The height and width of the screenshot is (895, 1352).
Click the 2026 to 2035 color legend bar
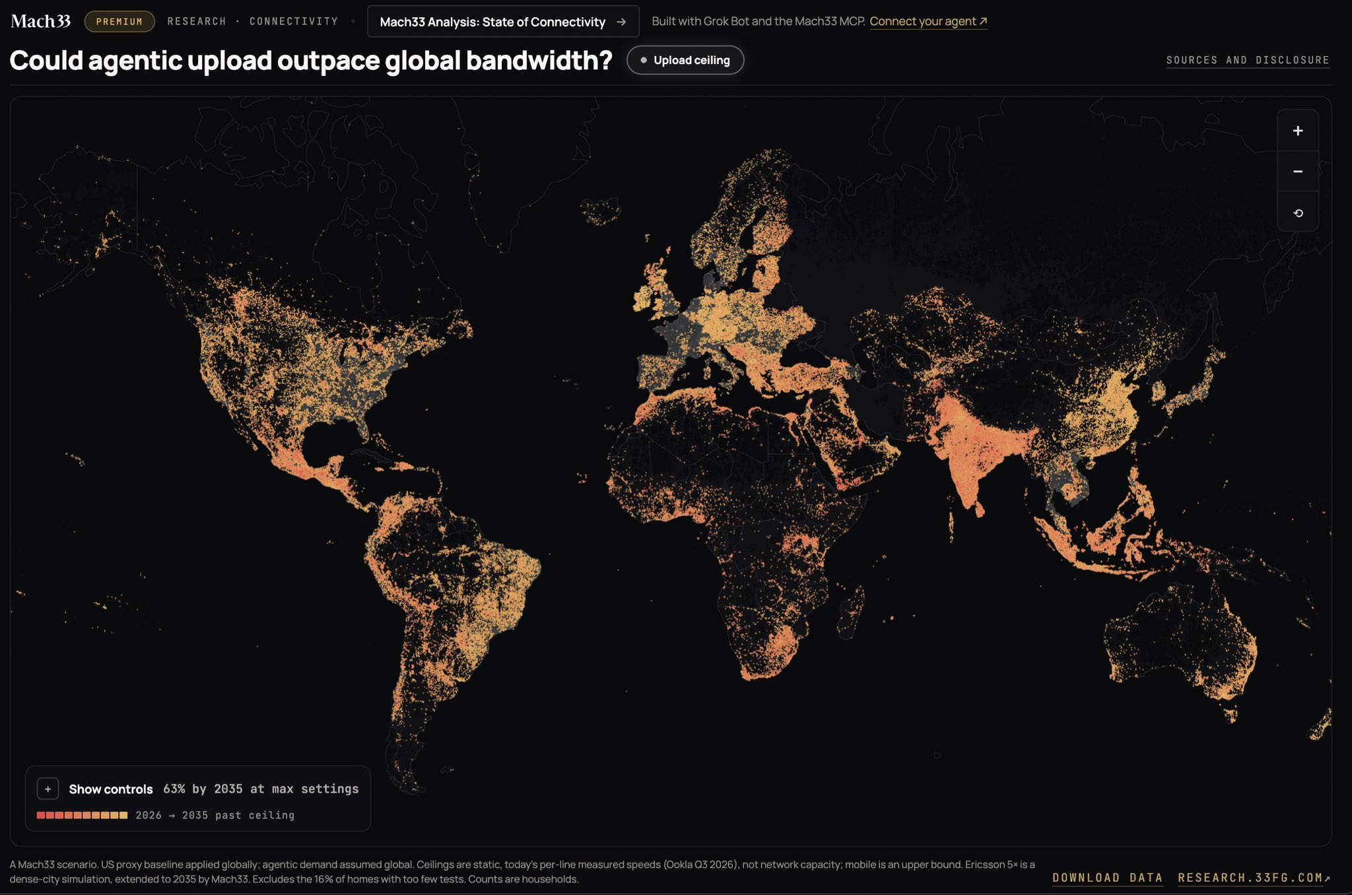[x=82, y=815]
